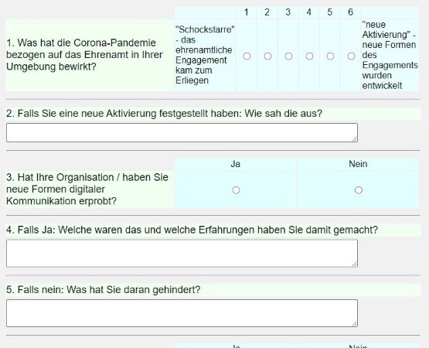
Task: Click the "neue Aktivierung" scale label text
Action: pyautogui.click(x=390, y=55)
